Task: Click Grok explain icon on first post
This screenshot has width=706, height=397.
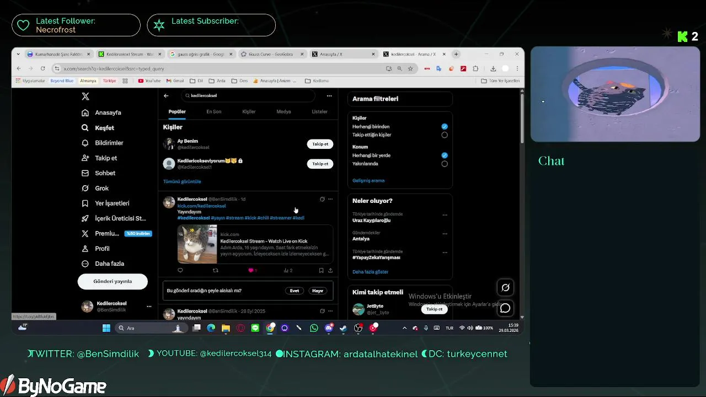Action: (x=322, y=199)
